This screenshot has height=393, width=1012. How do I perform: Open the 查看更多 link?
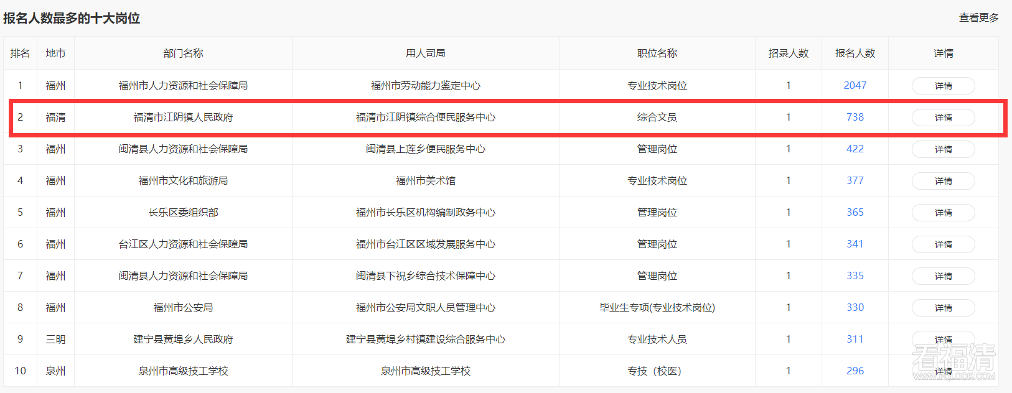pos(978,18)
